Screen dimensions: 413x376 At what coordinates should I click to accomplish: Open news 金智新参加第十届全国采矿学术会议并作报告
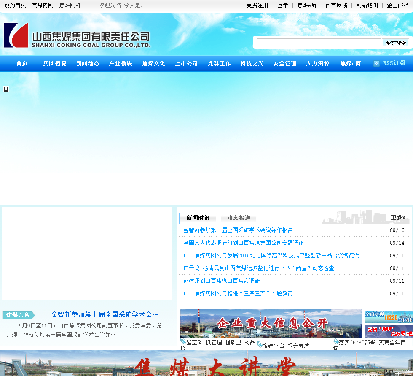(238, 230)
